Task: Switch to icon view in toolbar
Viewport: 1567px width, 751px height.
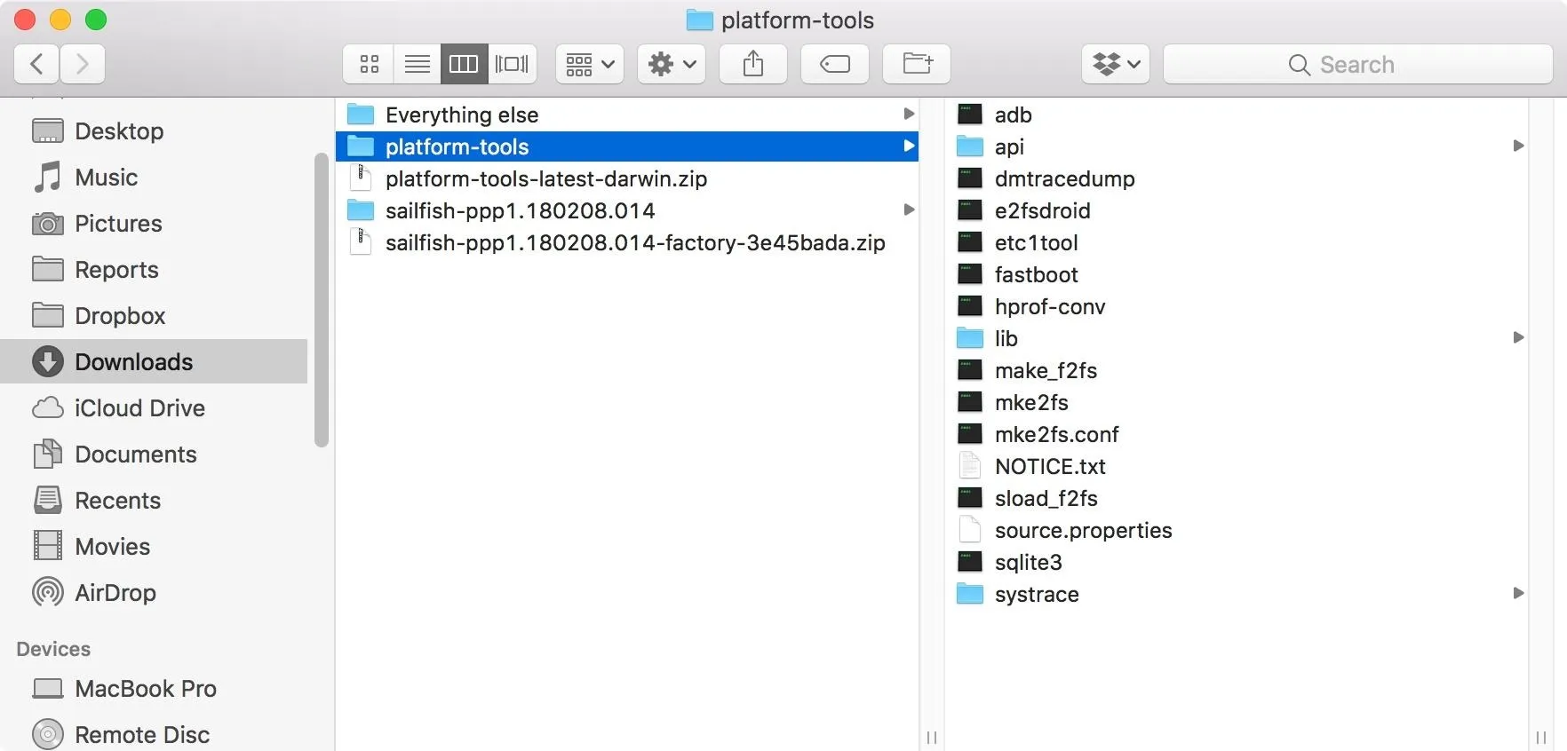Action: coord(370,64)
